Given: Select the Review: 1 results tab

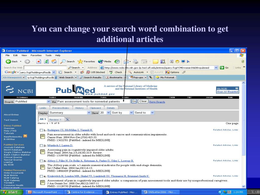Looking at the screenshot, I should point(55,120).
